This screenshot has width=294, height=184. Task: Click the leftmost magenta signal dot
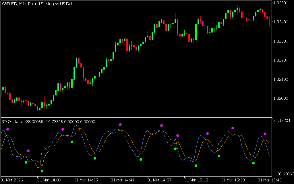(x=8, y=129)
